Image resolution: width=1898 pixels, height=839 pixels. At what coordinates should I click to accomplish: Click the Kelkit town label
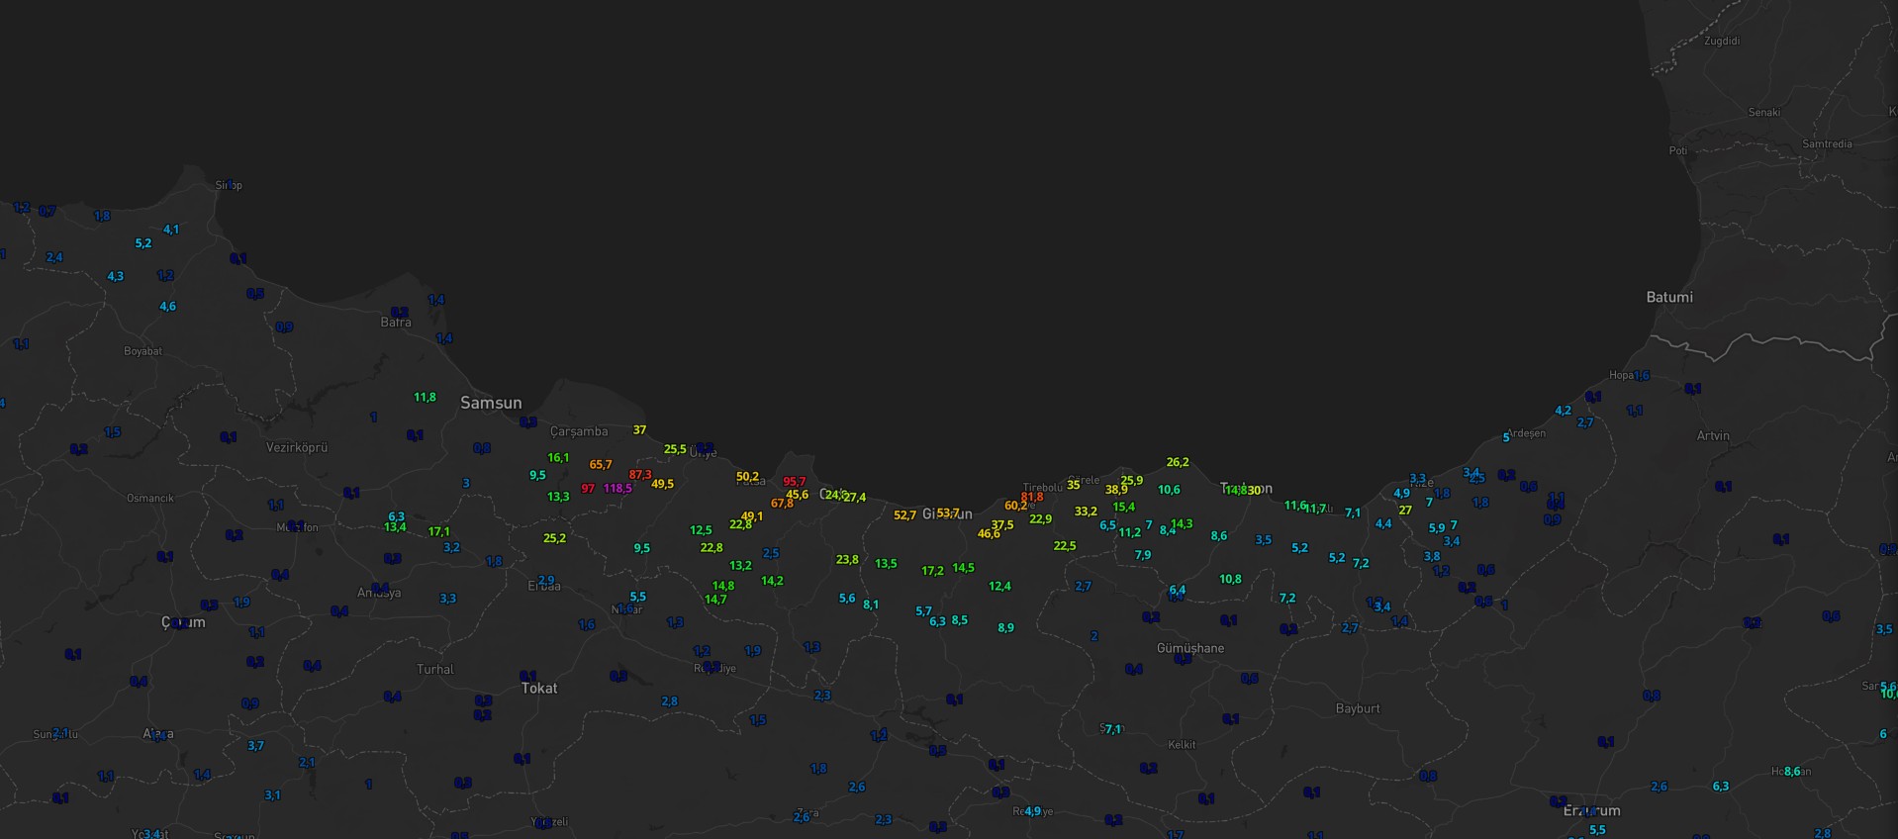pos(1182,745)
